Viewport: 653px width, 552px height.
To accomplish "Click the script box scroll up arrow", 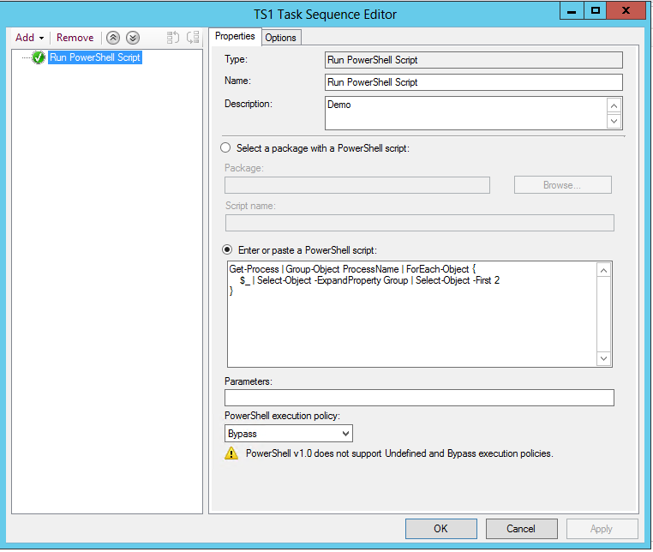I will pyautogui.click(x=604, y=270).
